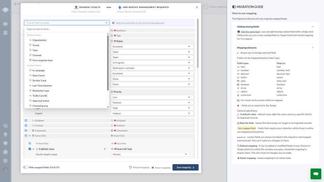This screenshot has height=182, width=324.
Task: Collapse the Adding missing fields section
Action: click(x=313, y=27)
